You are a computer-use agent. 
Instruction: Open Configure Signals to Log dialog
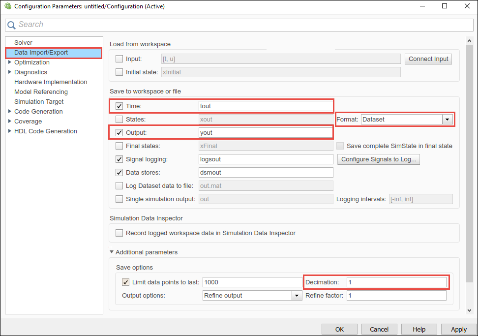378,159
